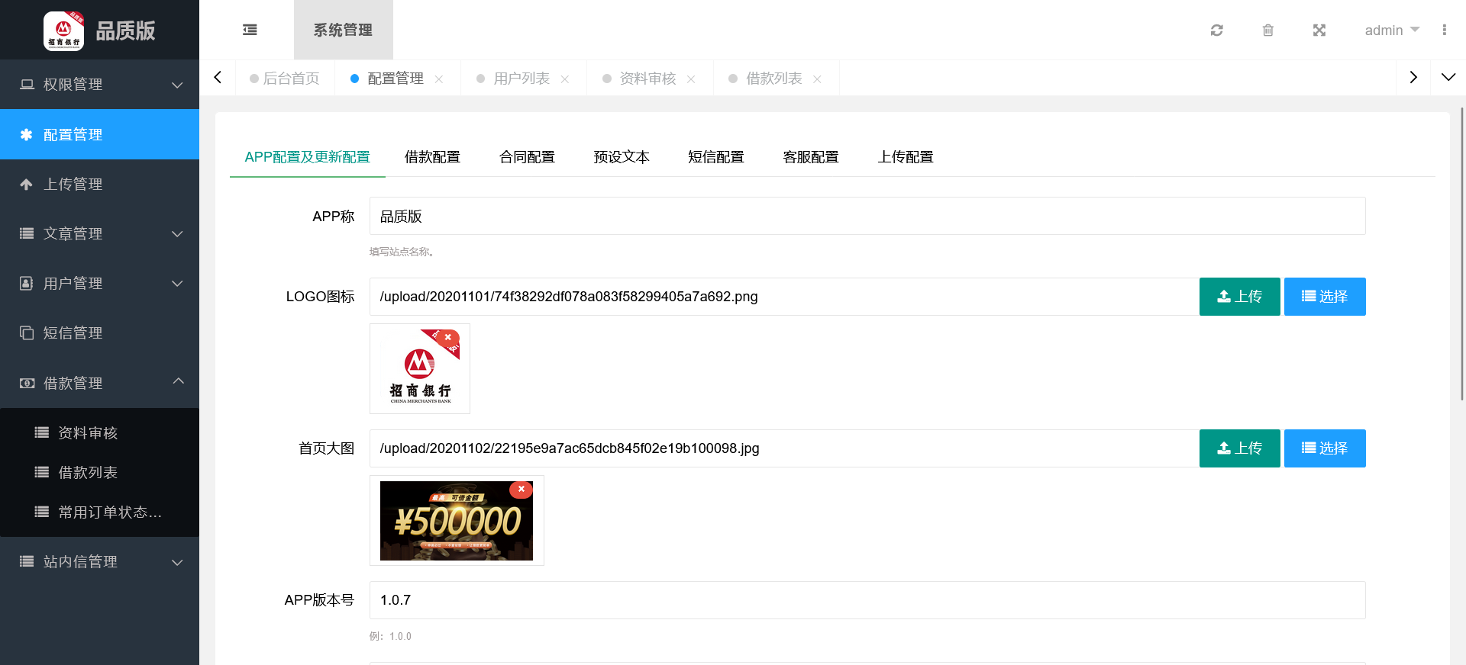Click the APP称 input field
This screenshot has width=1466, height=665.
click(867, 216)
